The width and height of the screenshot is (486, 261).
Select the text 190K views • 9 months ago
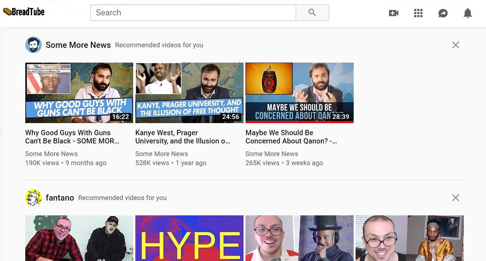click(66, 163)
